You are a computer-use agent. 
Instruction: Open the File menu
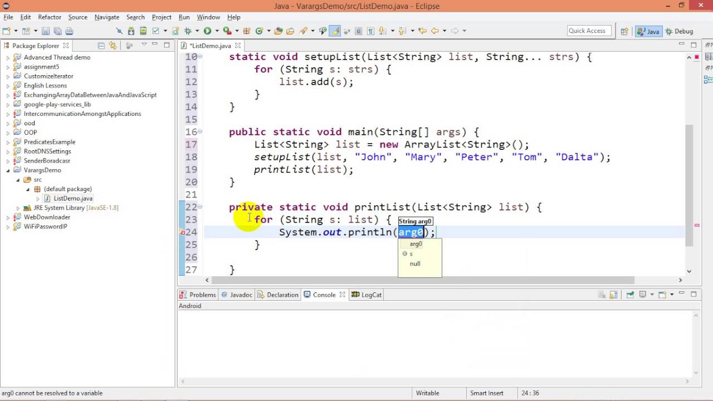click(x=8, y=17)
